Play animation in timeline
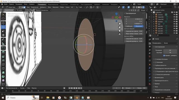The height and width of the screenshot is (100, 179). tap(76, 88)
